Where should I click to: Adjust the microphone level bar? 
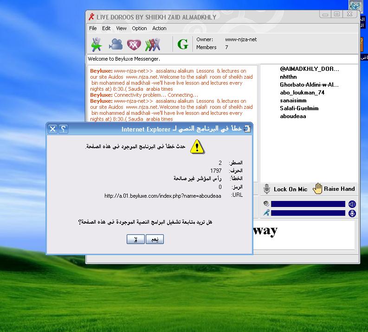(x=308, y=213)
